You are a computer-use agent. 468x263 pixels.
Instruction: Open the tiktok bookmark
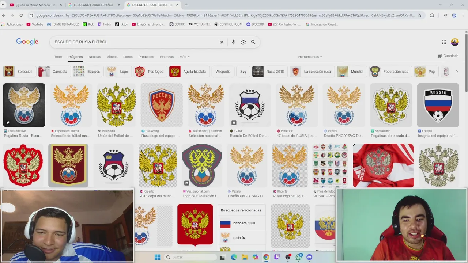coord(121,24)
